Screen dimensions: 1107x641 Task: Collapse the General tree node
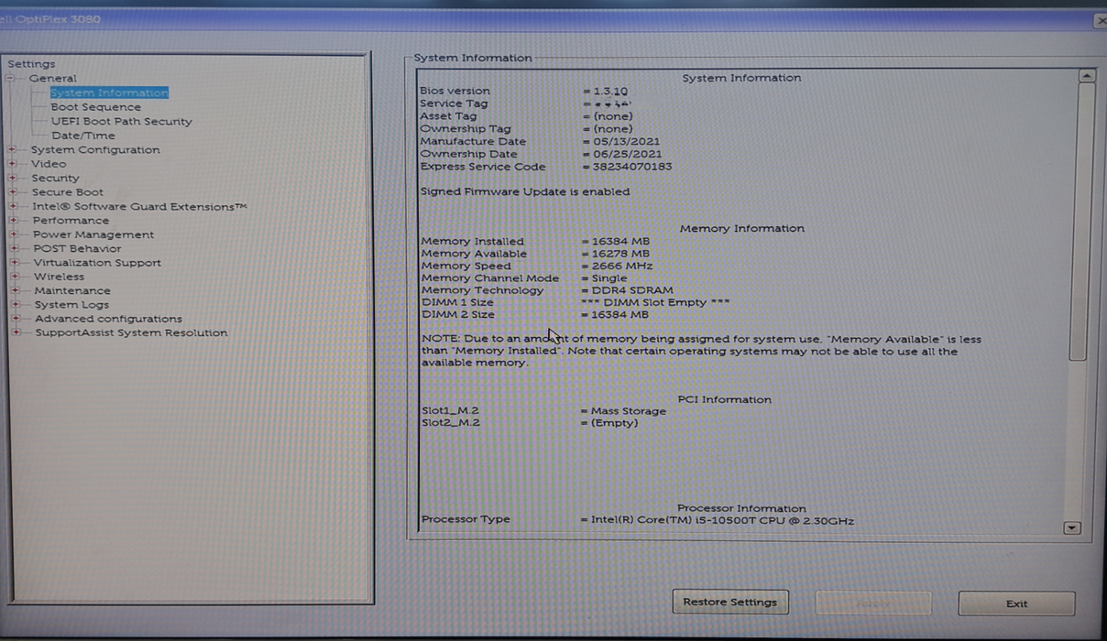click(11, 79)
